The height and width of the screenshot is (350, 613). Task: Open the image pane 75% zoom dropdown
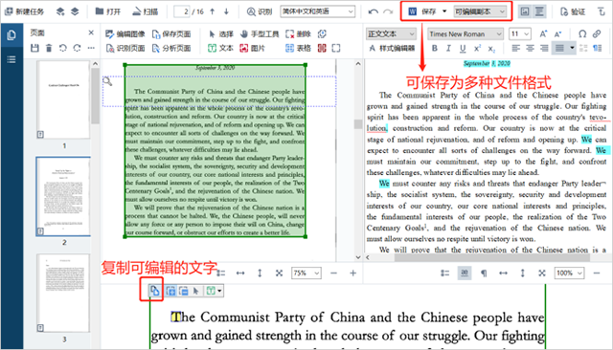pos(306,273)
